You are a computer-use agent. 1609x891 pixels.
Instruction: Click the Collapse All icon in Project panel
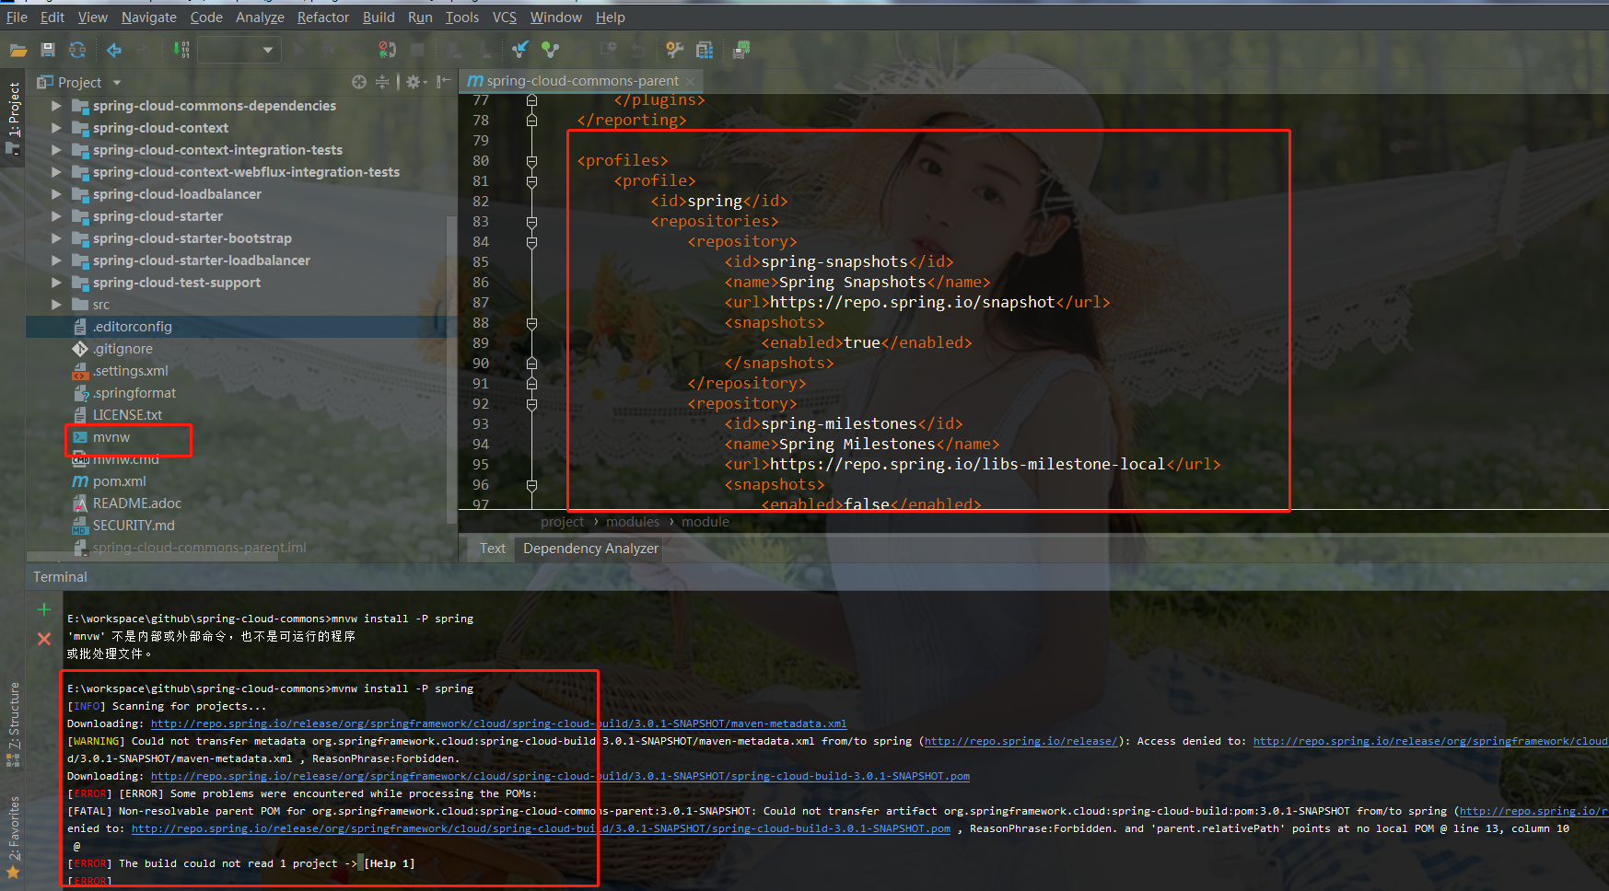[382, 82]
